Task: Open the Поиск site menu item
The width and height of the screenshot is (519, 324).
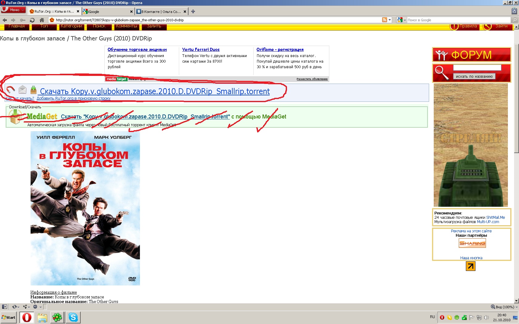Action: point(99,26)
